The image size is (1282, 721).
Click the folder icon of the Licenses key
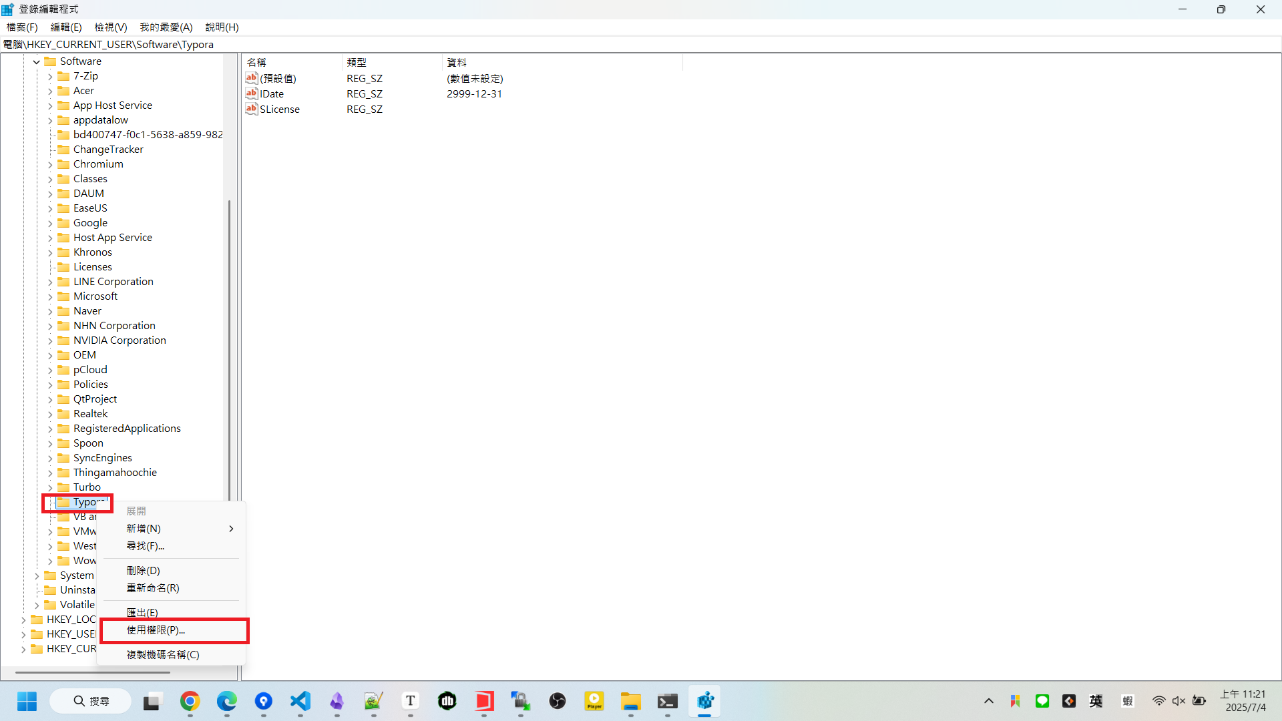63,267
